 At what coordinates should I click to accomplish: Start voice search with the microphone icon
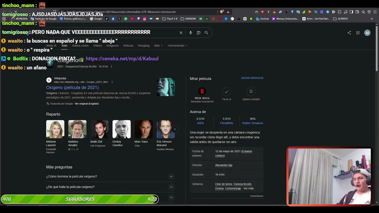pyautogui.click(x=191, y=33)
